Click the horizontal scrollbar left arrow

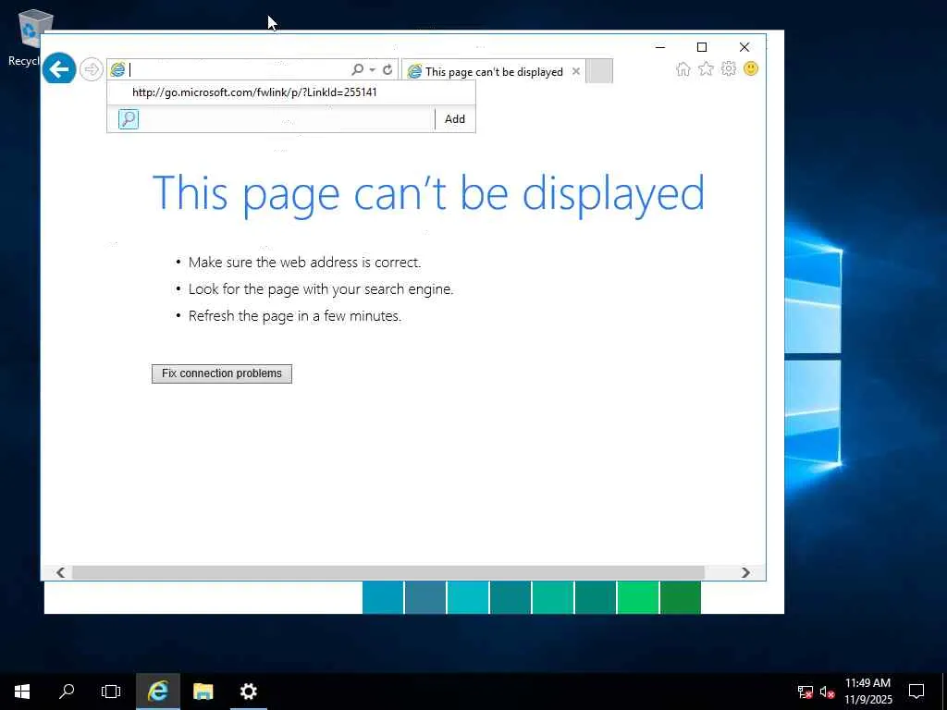point(60,572)
